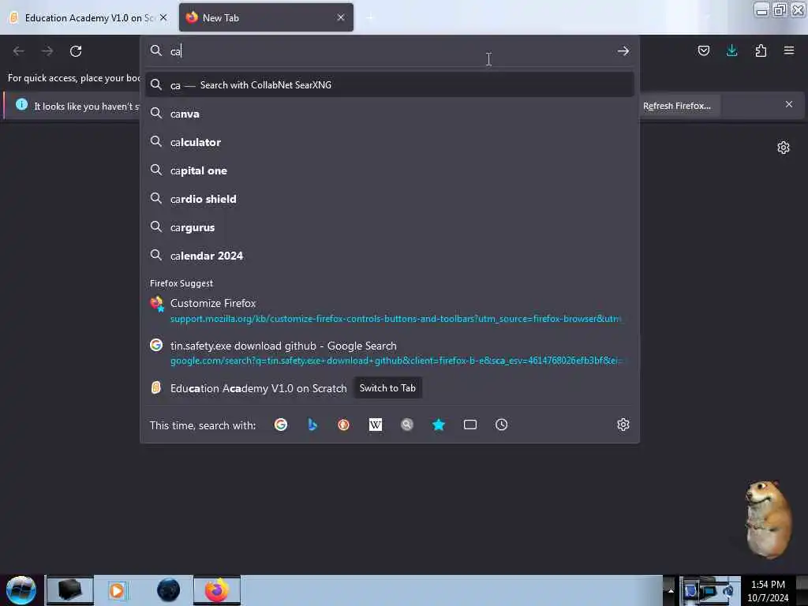Image resolution: width=808 pixels, height=606 pixels.
Task: Switch to Education Academy V1.0 tab
Action: click(88, 17)
